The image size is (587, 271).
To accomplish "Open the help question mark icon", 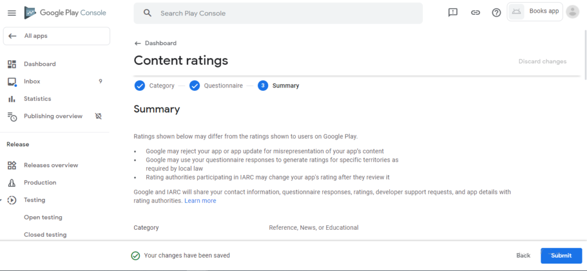I will [x=496, y=13].
